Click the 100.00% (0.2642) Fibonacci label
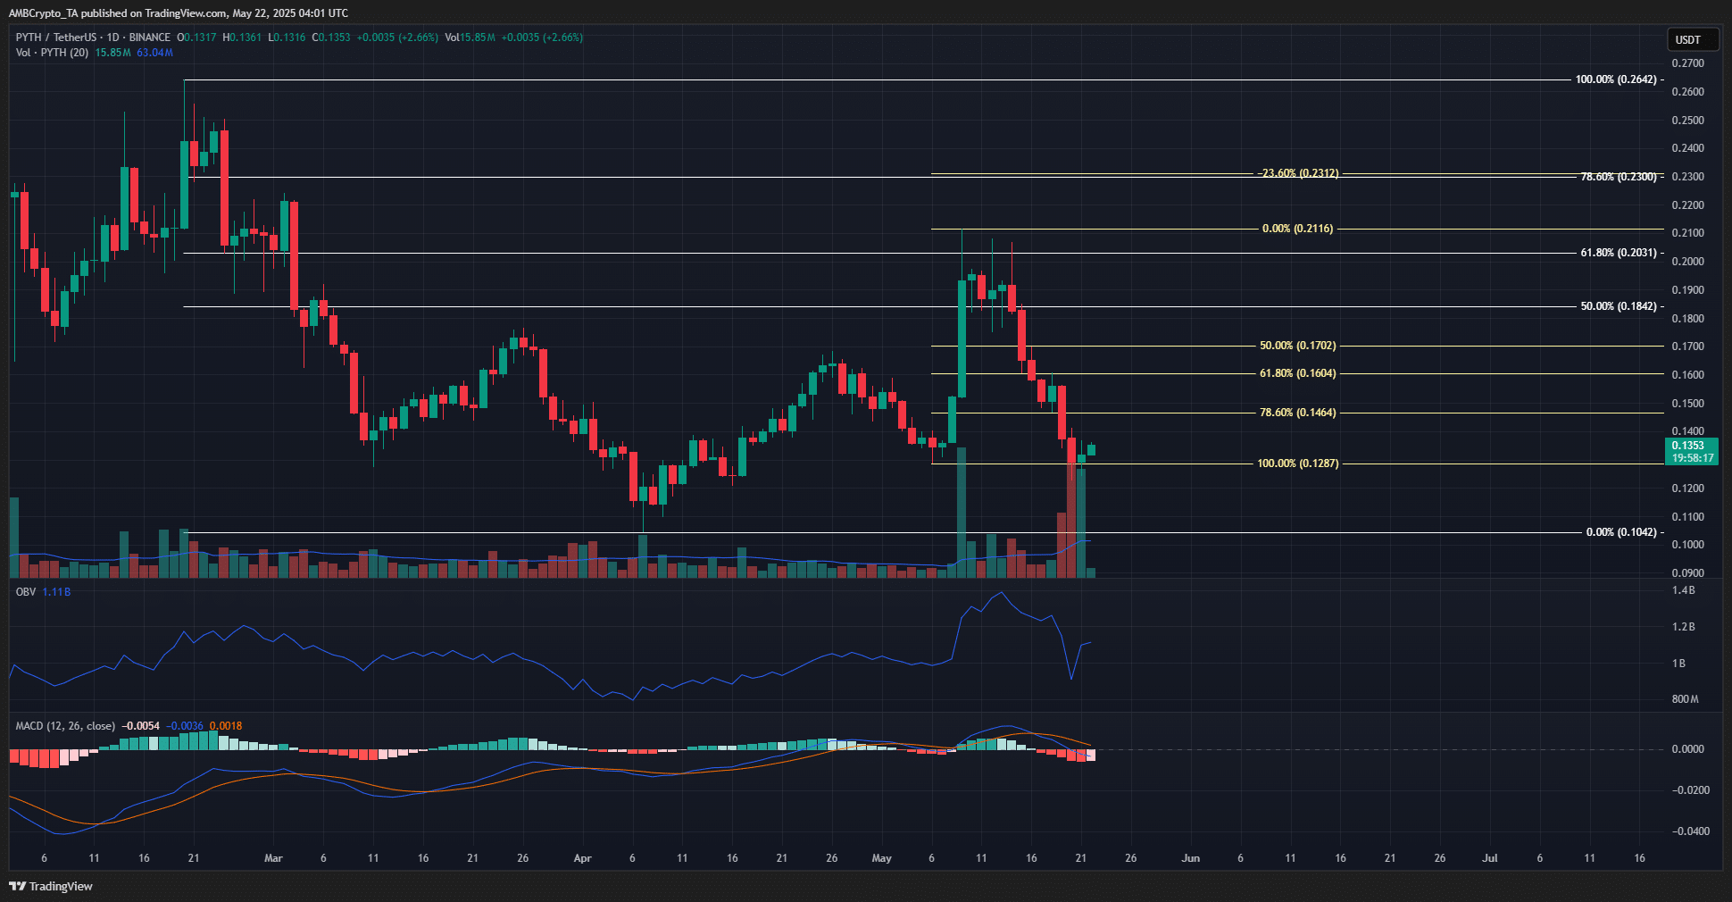This screenshot has height=902, width=1732. click(x=1616, y=79)
